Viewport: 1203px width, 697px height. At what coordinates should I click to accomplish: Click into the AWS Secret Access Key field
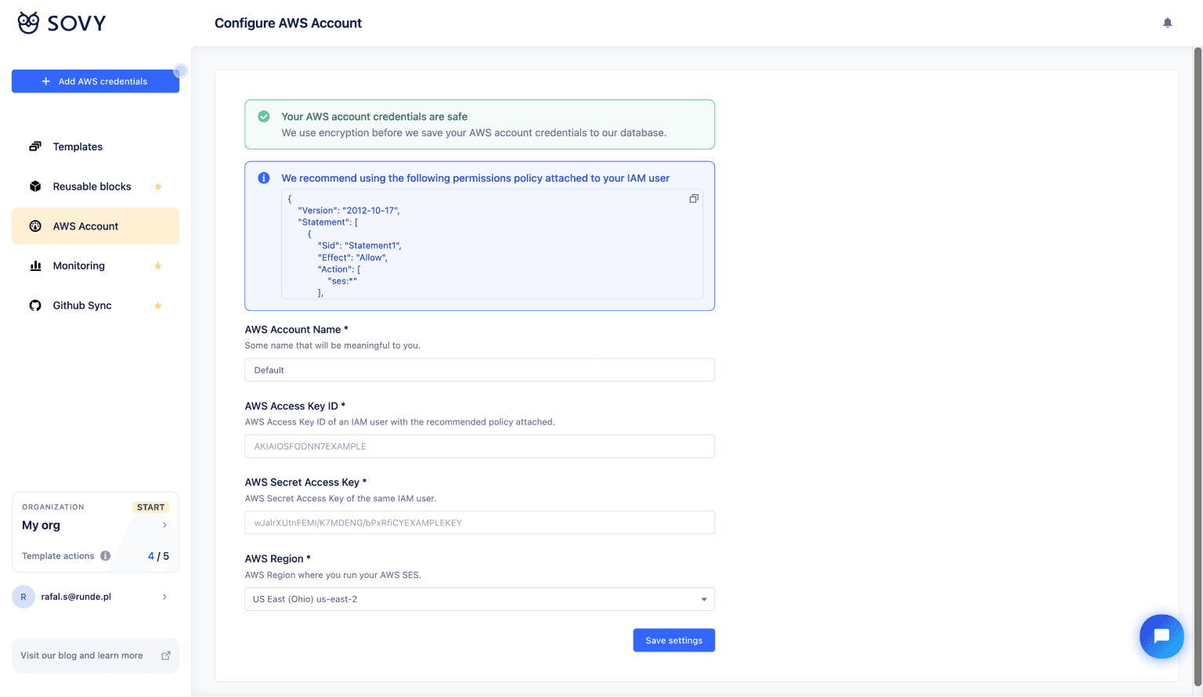(479, 522)
